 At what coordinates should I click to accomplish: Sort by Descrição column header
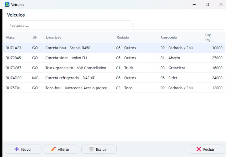(x=54, y=37)
